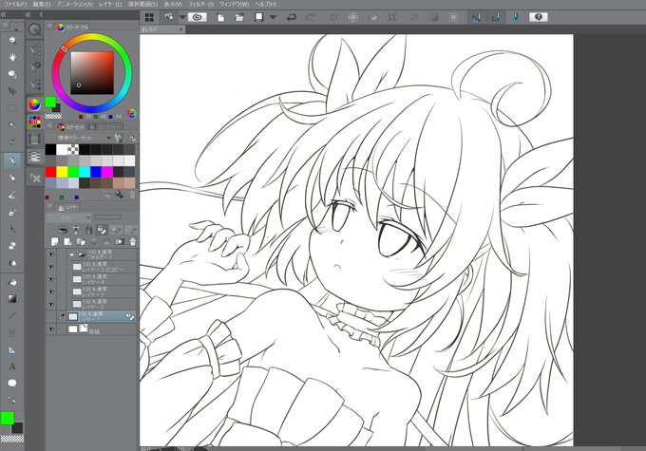The image size is (646, 451).
Task: Open the ruler display range dropdown in the layer palette
Action: point(132,230)
